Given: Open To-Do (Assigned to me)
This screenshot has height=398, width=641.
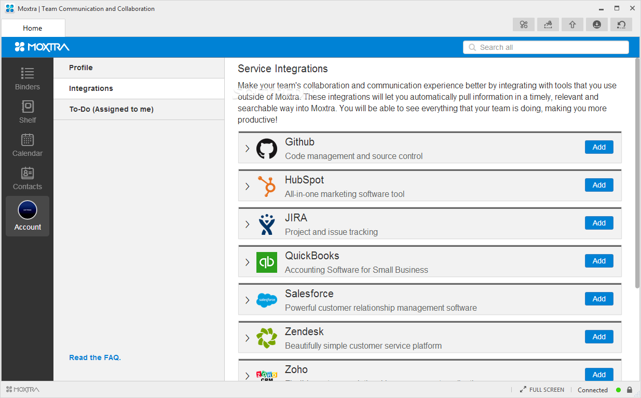Looking at the screenshot, I should tap(139, 109).
